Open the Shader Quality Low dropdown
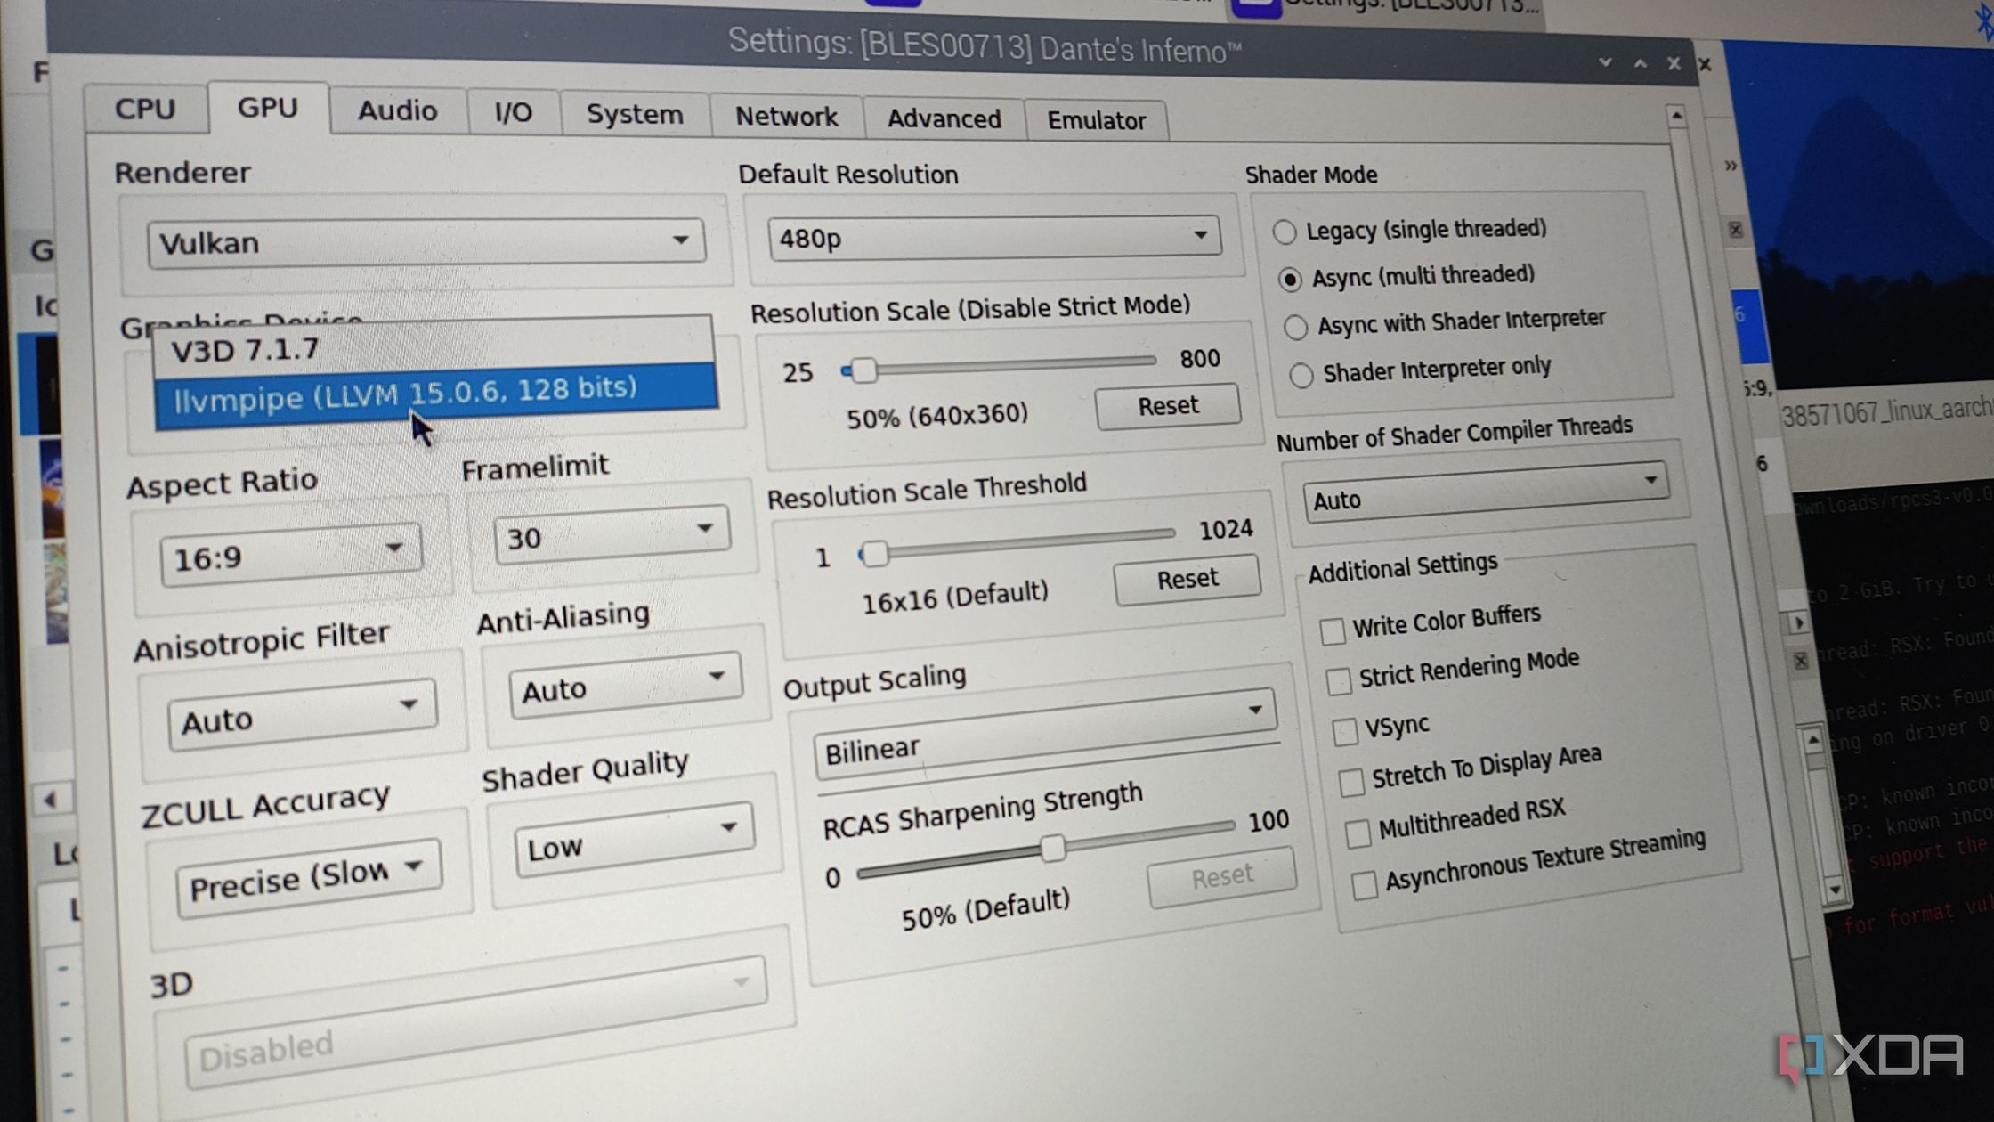Screen dimensions: 1994x1122 click(635, 841)
